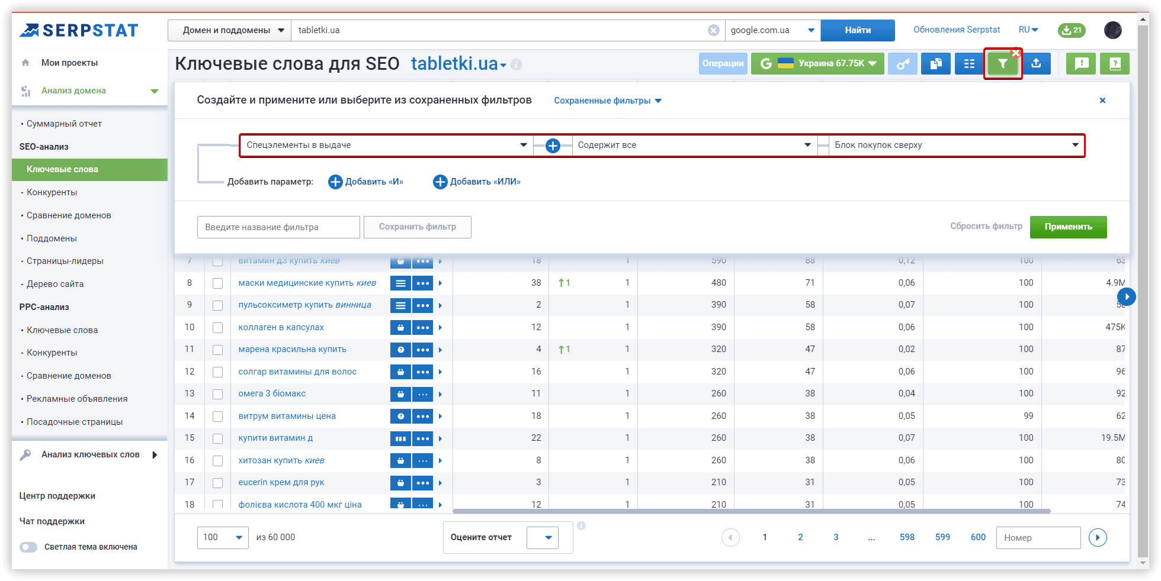Tick checkbox for витрум витамины цена

(218, 417)
